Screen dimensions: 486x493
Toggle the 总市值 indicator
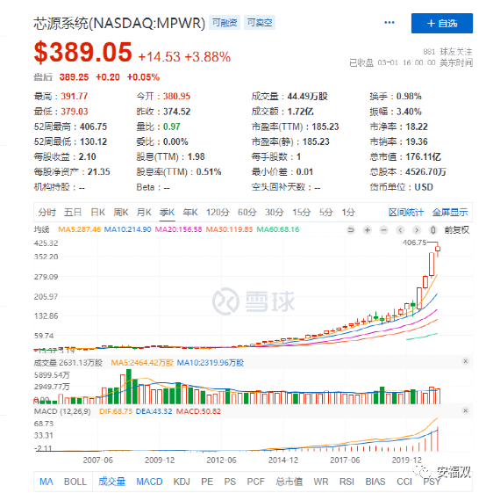point(289,482)
